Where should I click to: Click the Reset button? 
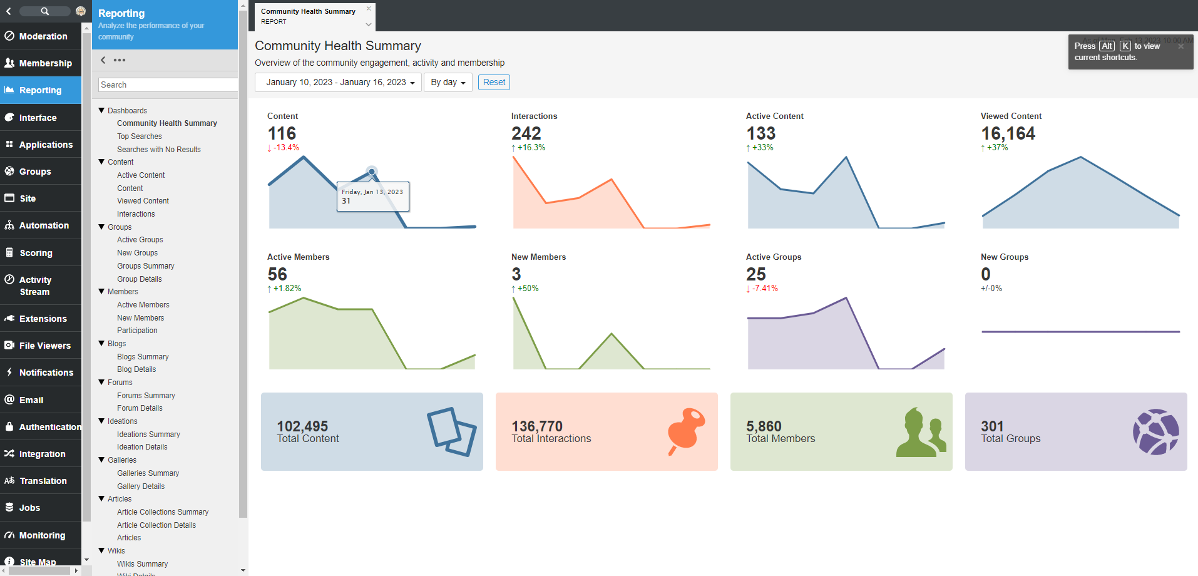point(494,82)
